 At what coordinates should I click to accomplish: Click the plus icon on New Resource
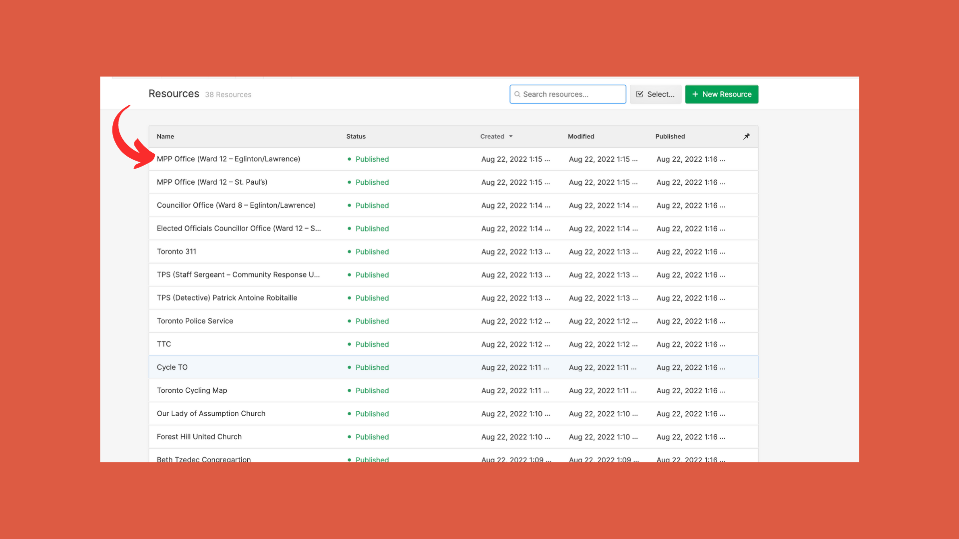pos(695,94)
